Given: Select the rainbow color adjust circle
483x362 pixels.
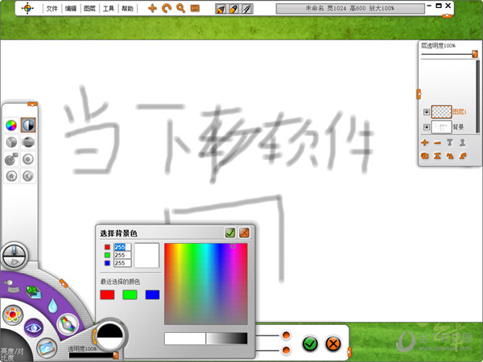Looking at the screenshot, I should [68, 324].
